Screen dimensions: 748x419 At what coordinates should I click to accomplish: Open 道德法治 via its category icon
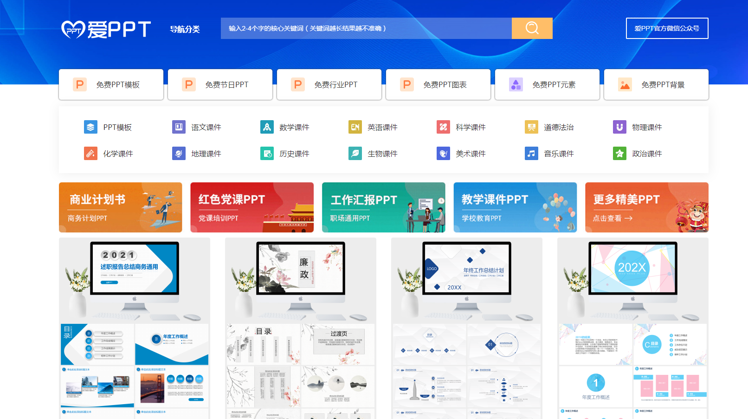point(531,127)
